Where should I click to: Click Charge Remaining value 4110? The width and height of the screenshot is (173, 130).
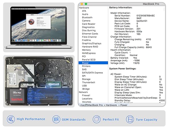click(x=148, y=39)
